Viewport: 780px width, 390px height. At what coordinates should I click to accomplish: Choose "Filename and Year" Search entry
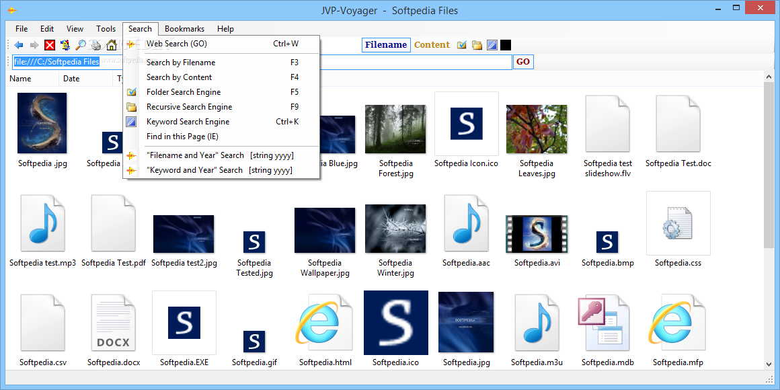221,156
